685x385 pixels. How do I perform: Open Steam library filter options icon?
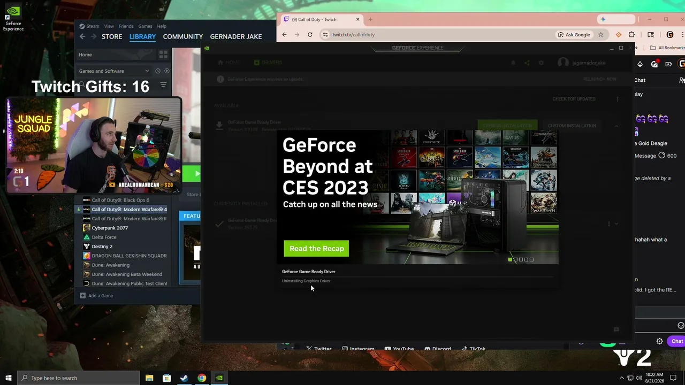[163, 84]
